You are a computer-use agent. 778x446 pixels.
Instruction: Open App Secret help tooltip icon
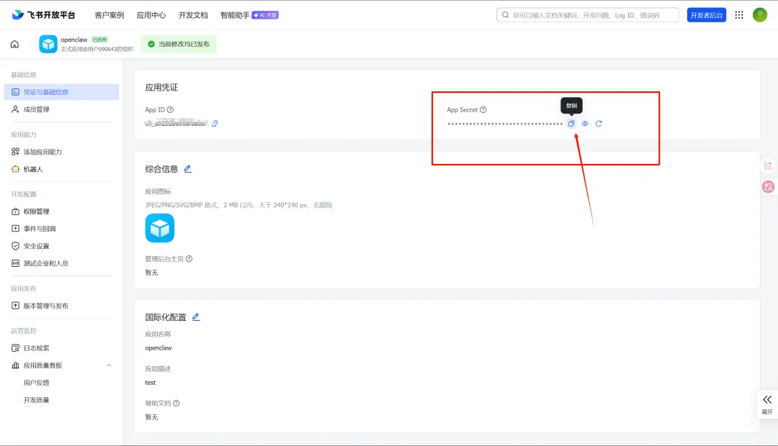pos(483,109)
